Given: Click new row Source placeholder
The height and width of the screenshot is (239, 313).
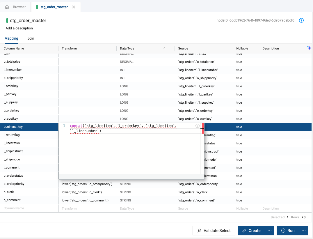Looking at the screenshot, I should point(183,208).
